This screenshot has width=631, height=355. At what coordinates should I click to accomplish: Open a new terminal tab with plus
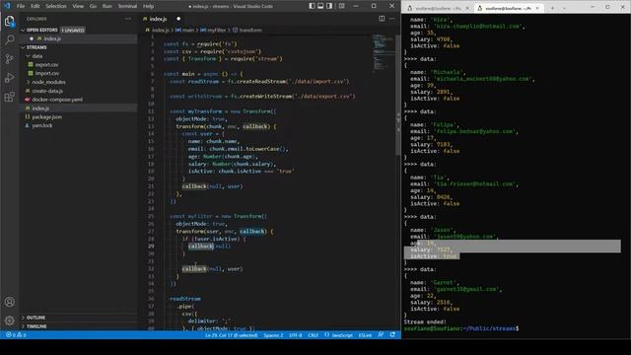point(552,8)
